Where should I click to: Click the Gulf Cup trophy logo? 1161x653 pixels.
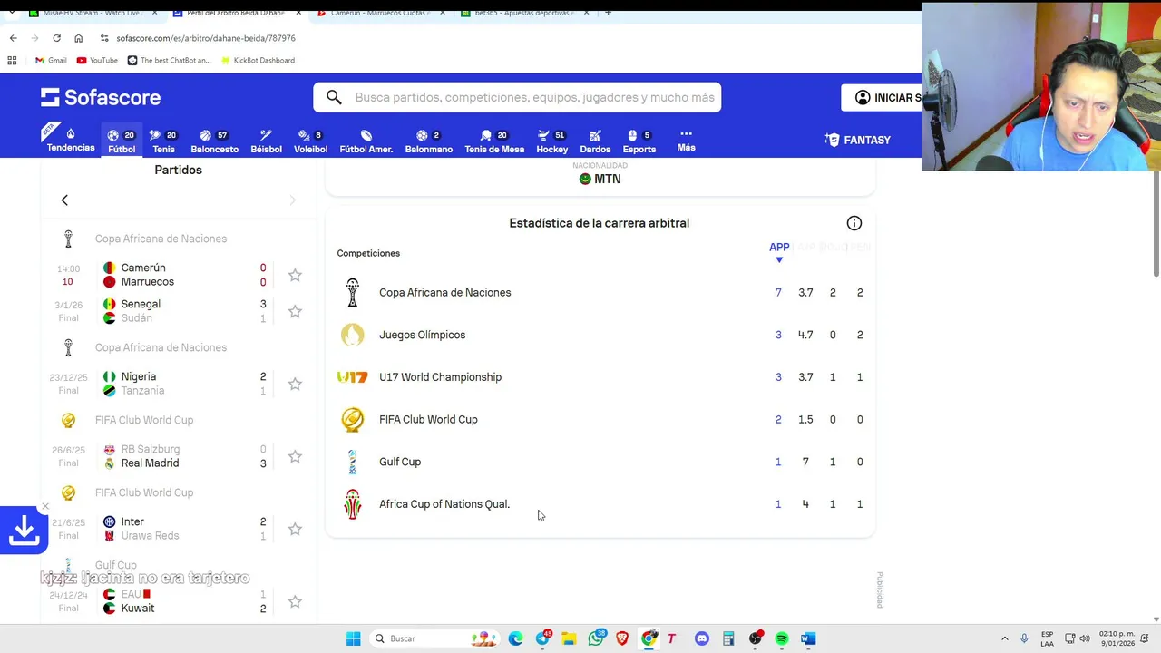coord(353,462)
